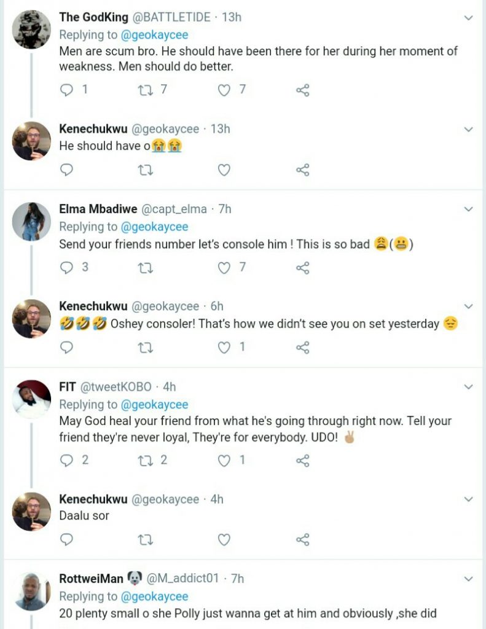Click RottweiMan's profile avatar
486x629 pixels.
point(31,590)
